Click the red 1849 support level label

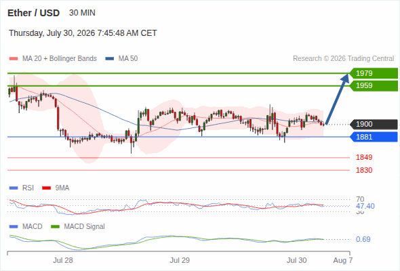click(364, 157)
